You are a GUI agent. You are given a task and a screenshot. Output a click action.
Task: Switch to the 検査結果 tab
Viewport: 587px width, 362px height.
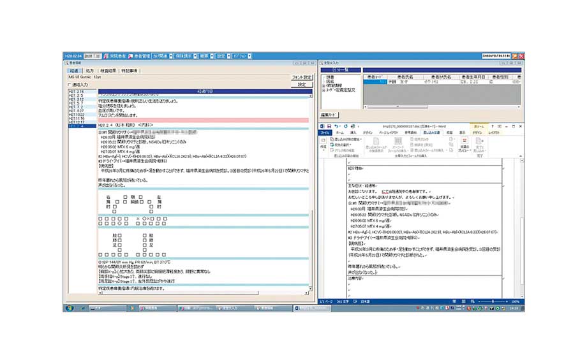[x=108, y=70]
